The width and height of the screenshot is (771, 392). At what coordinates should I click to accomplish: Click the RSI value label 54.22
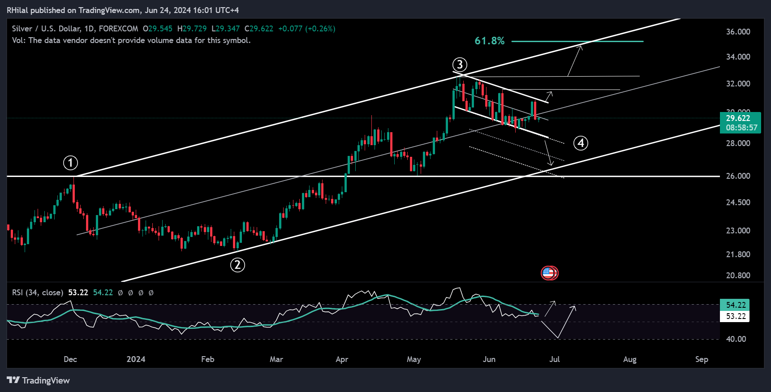[736, 305]
